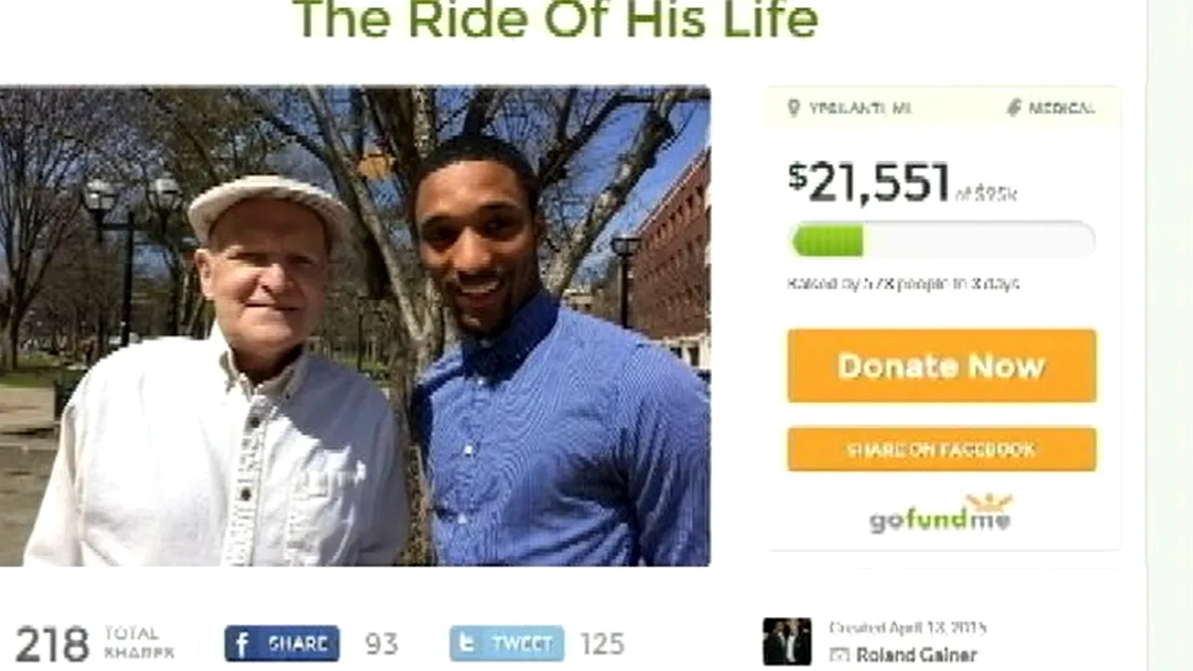Open the Medical category link
This screenshot has height=671, width=1193.
click(1061, 108)
